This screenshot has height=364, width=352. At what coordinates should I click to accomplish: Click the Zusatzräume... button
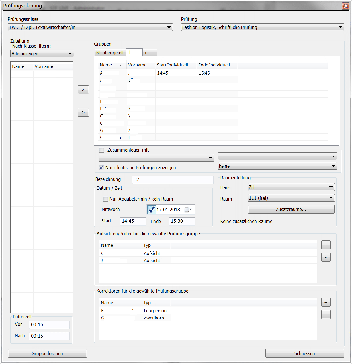pos(291,209)
